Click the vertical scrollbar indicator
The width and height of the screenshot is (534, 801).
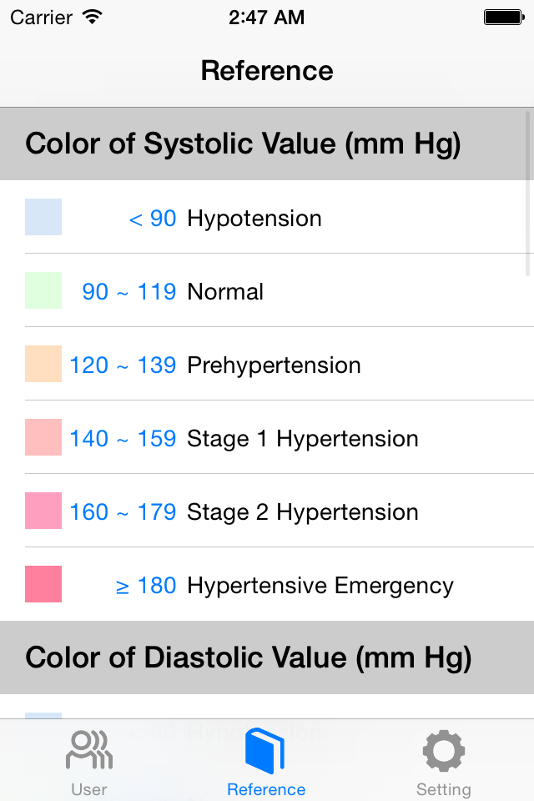[528, 194]
